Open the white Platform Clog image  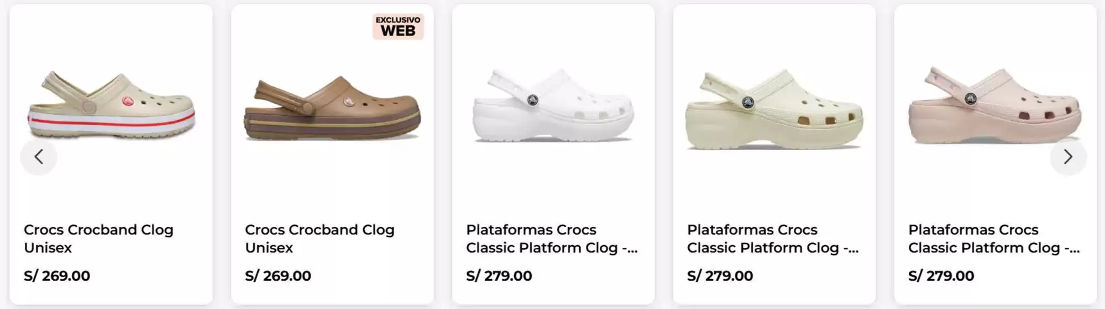(553, 105)
